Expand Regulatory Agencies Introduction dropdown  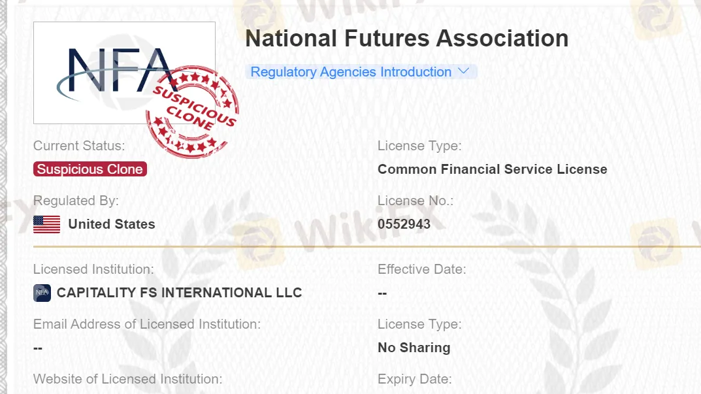(351, 72)
